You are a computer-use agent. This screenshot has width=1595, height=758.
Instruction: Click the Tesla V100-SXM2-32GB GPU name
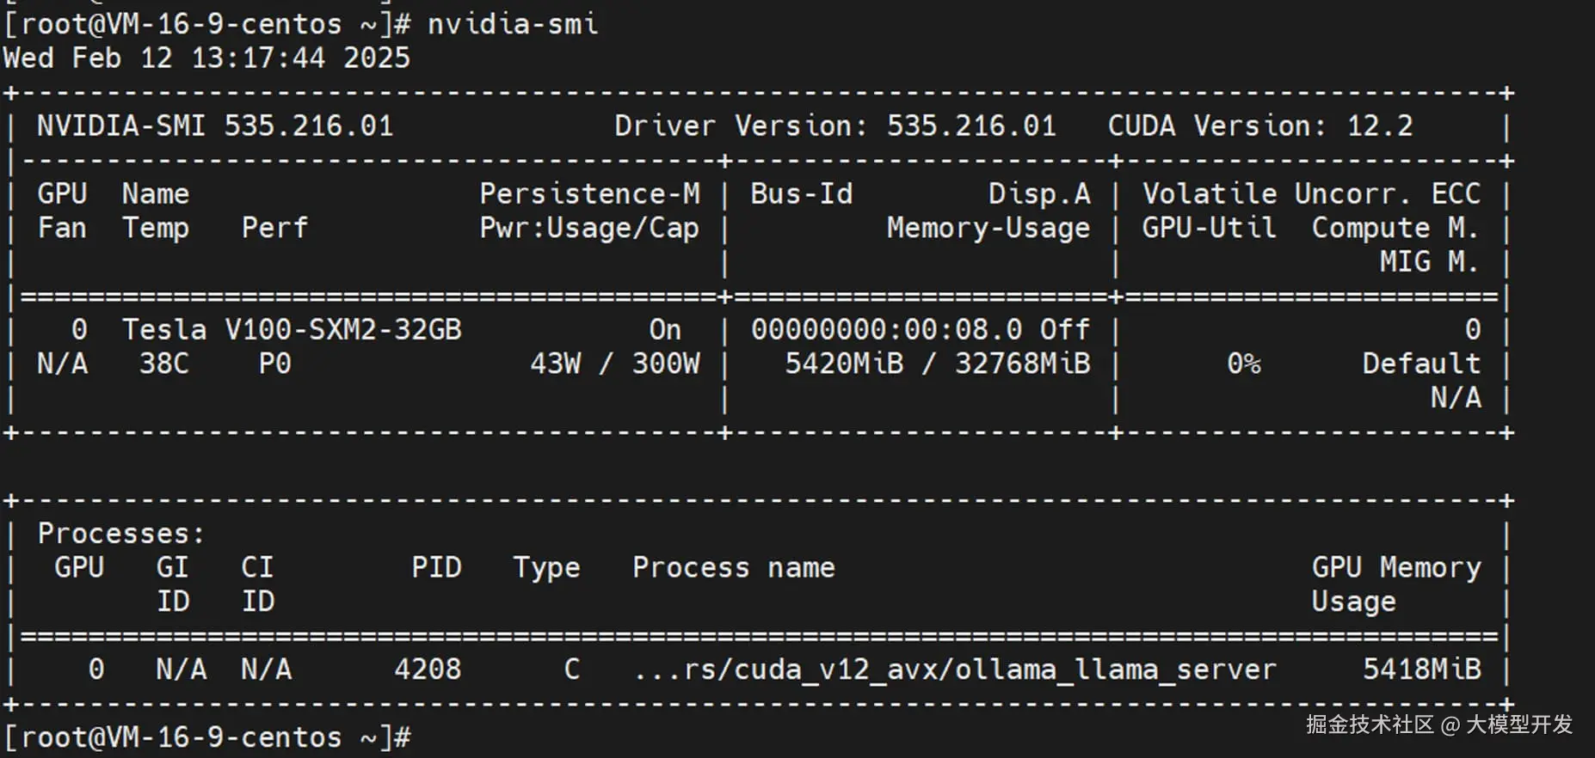(x=292, y=329)
